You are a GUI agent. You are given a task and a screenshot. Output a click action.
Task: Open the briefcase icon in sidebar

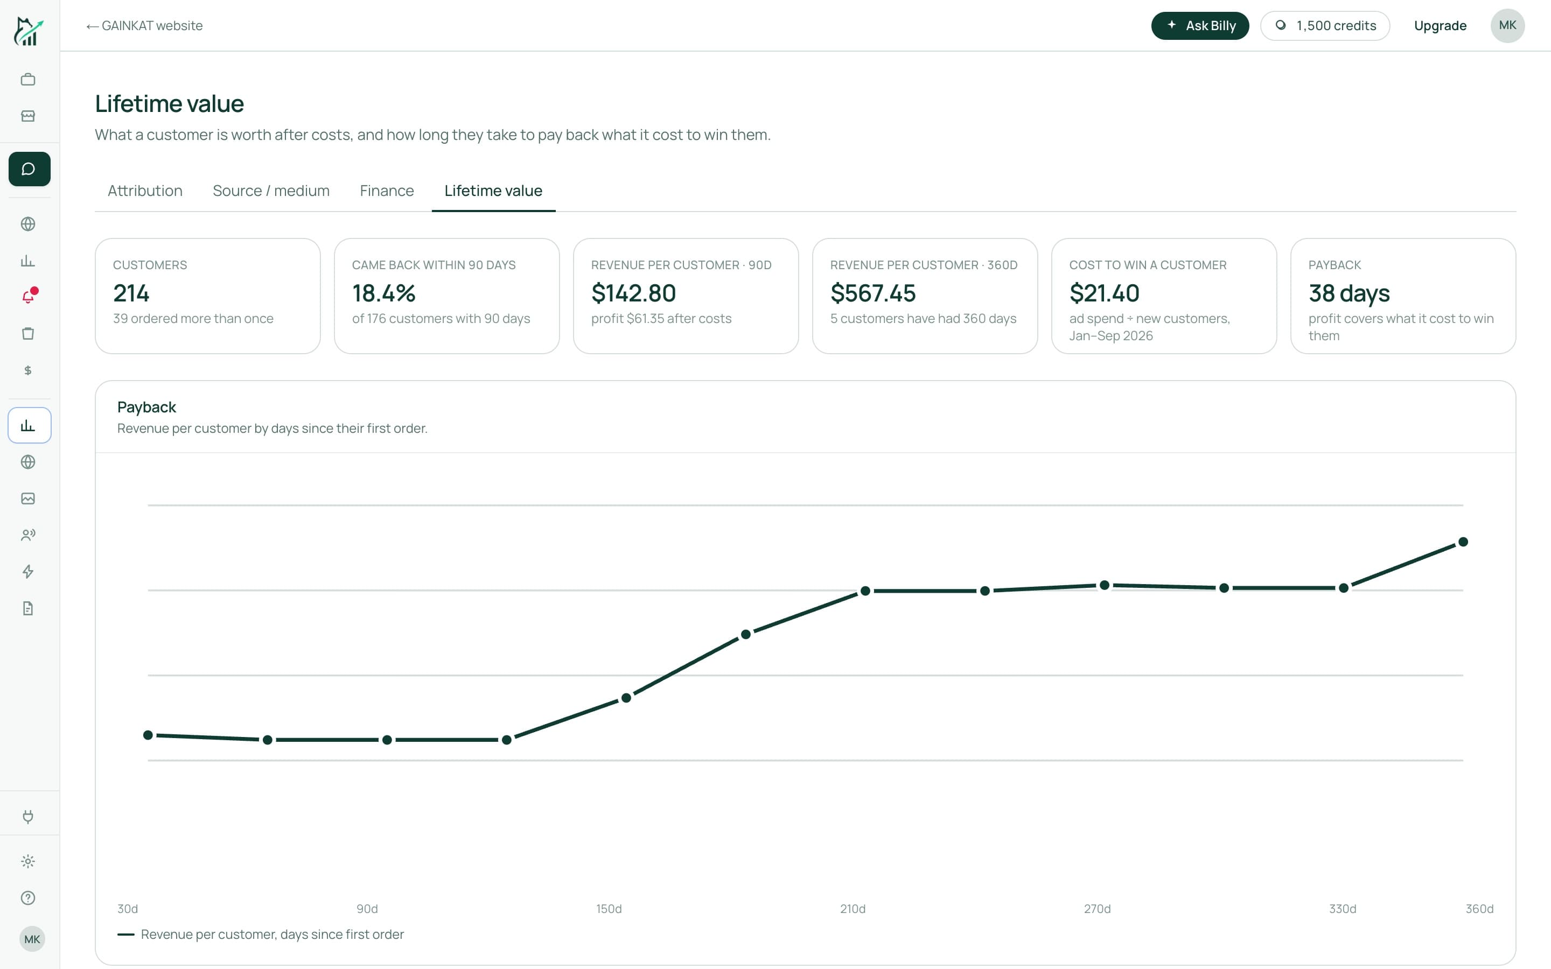pos(27,80)
